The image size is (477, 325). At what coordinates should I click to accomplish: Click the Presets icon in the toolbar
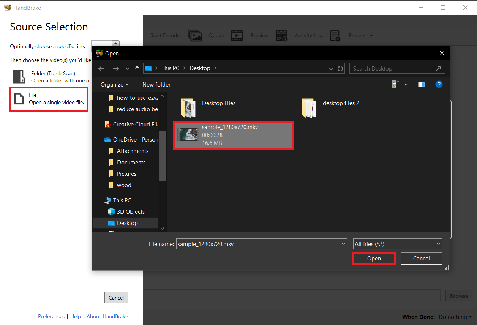point(336,35)
